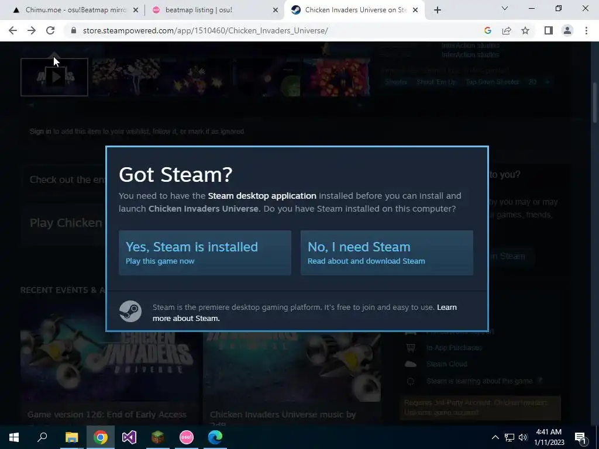Click the page vertical scrollbar

[594, 103]
